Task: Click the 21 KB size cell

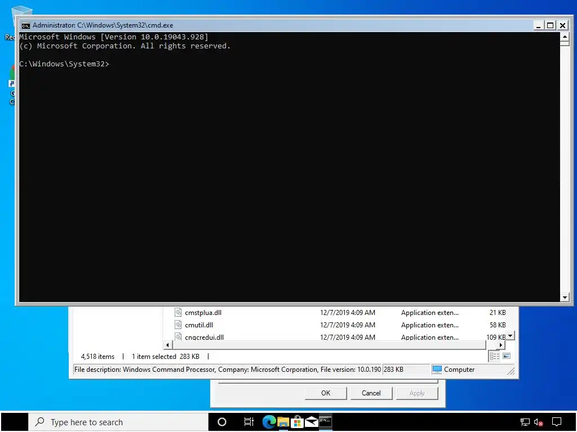Action: click(498, 313)
